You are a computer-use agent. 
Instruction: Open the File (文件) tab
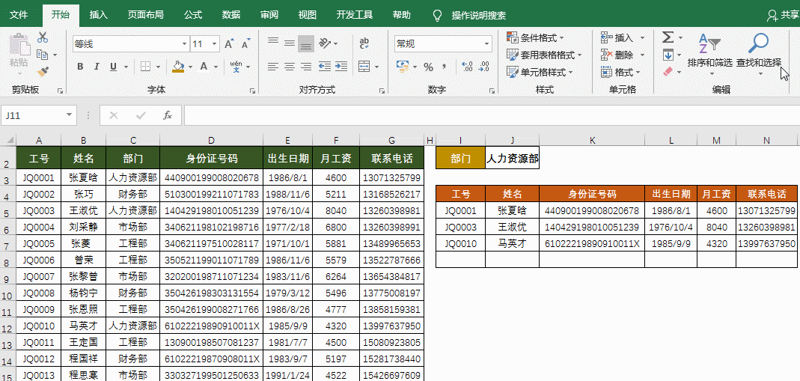point(19,15)
